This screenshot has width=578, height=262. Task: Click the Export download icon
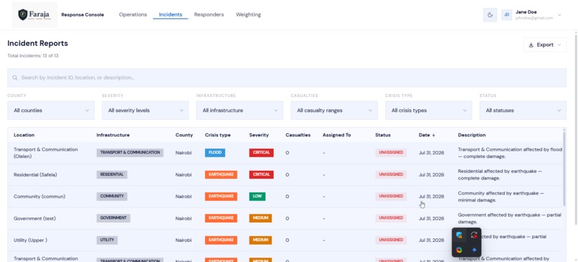pyautogui.click(x=531, y=45)
